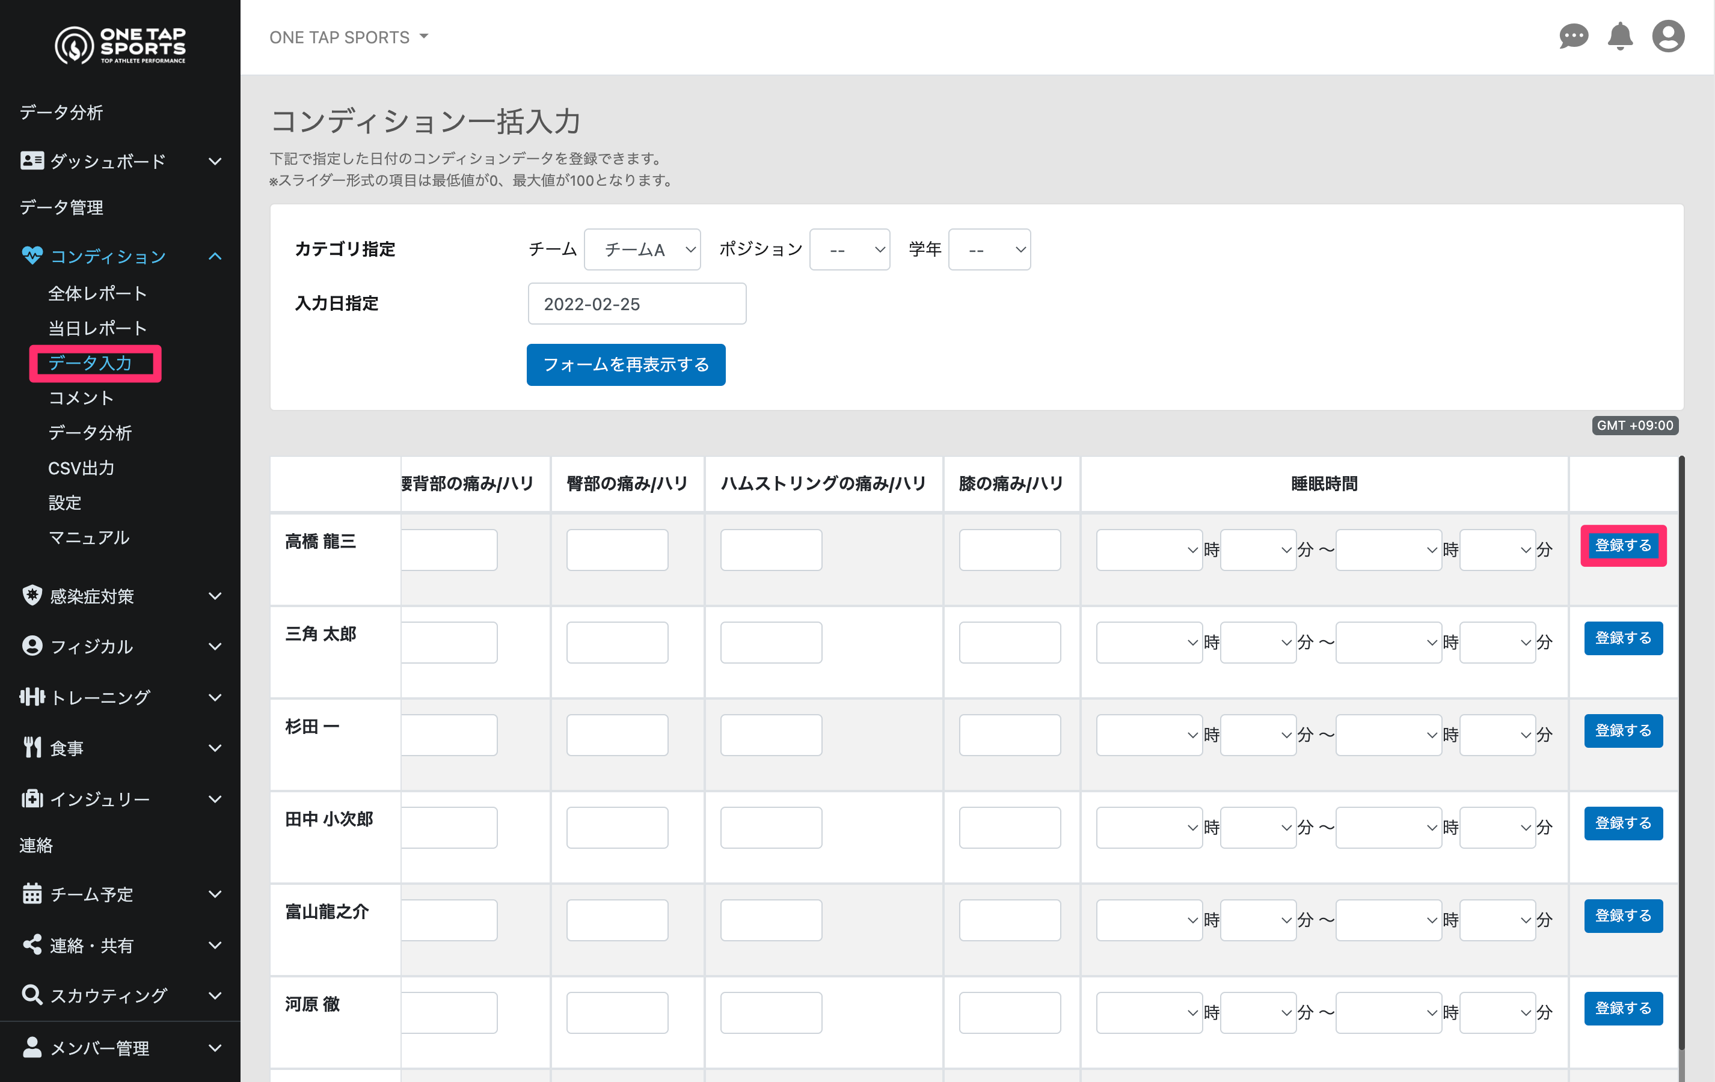1715x1082 pixels.
Task: Click the meal fork-and-knife icon
Action: click(x=32, y=747)
